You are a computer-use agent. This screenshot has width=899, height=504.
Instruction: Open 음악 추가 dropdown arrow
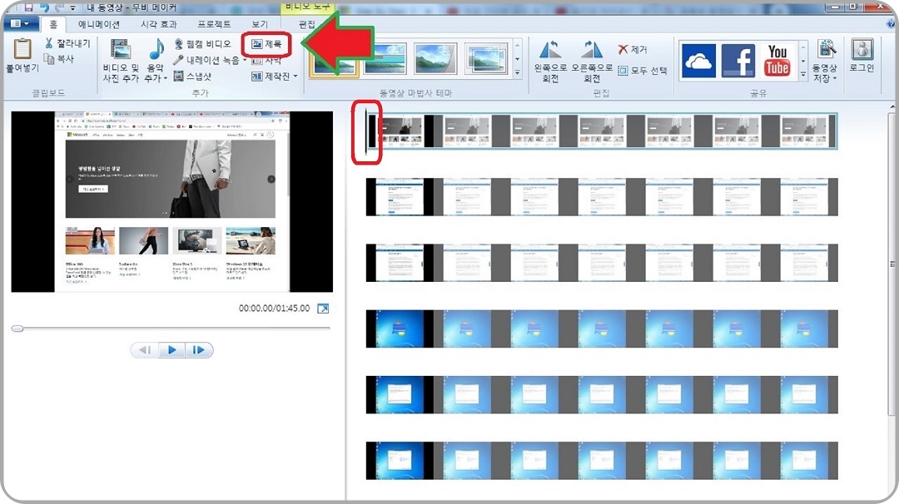(165, 78)
